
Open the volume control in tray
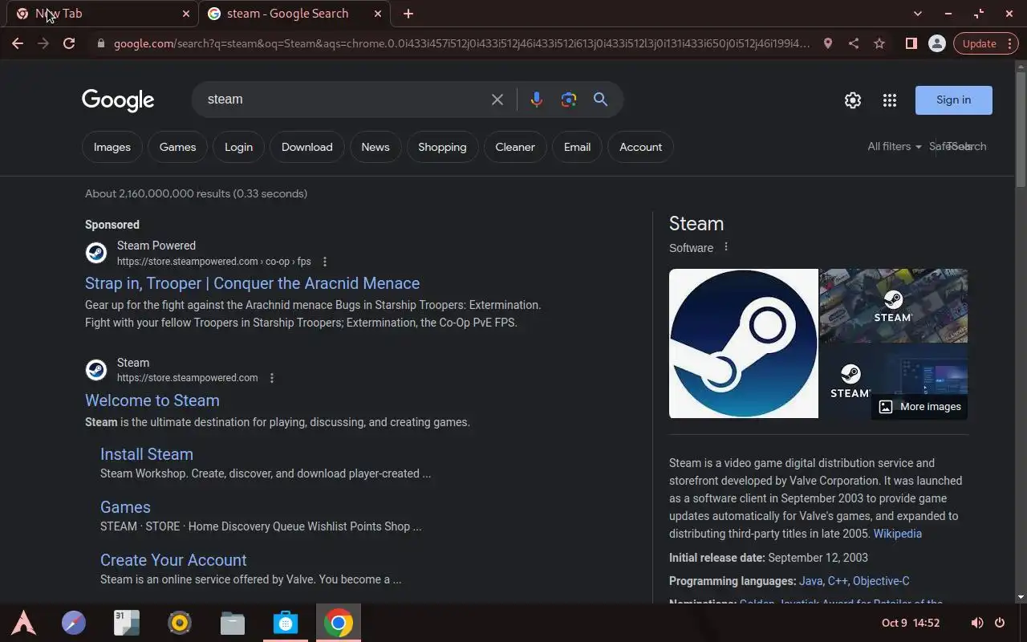point(976,623)
